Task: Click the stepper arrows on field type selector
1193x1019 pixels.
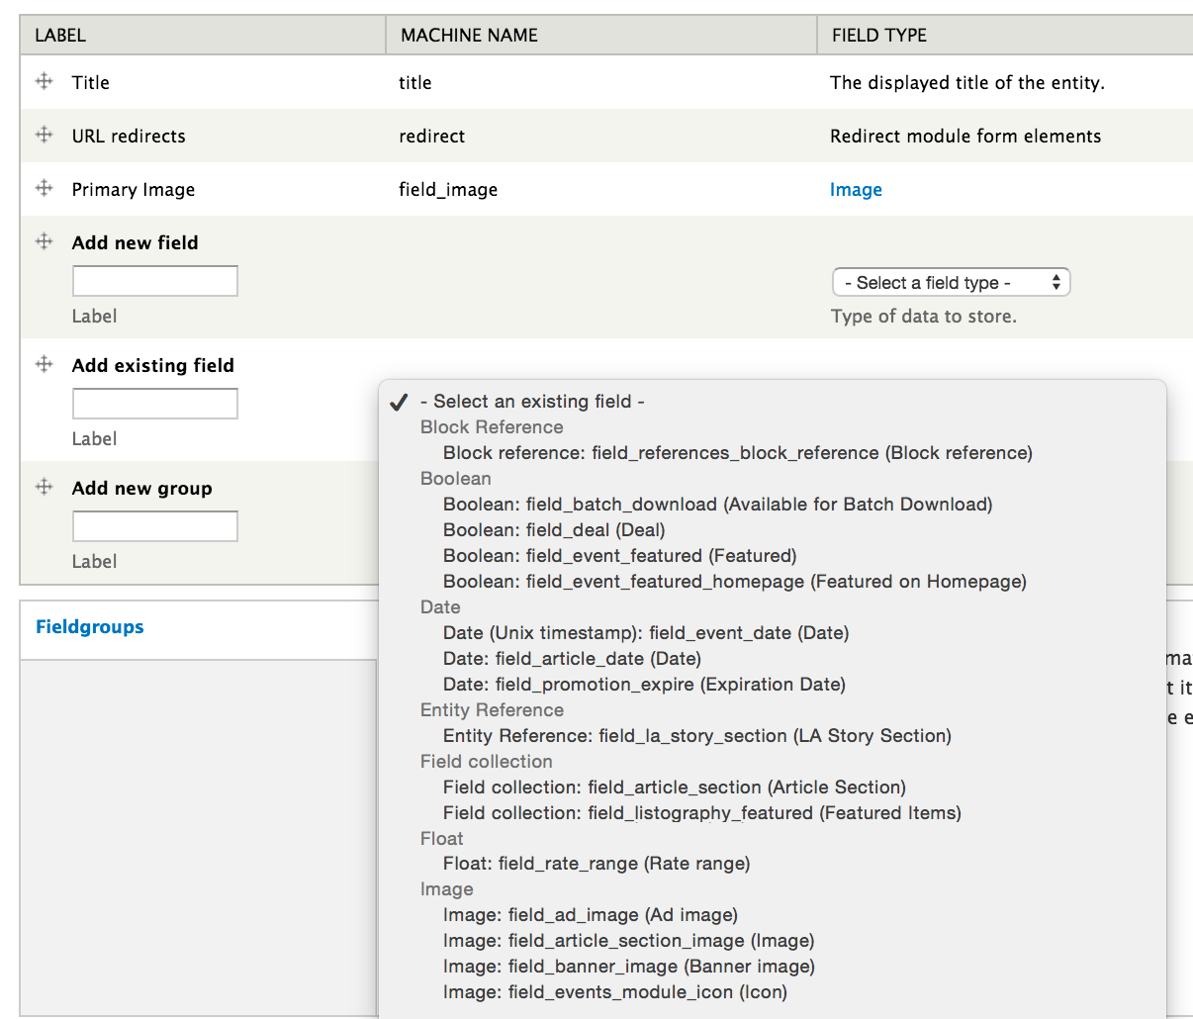Action: coord(1057,282)
